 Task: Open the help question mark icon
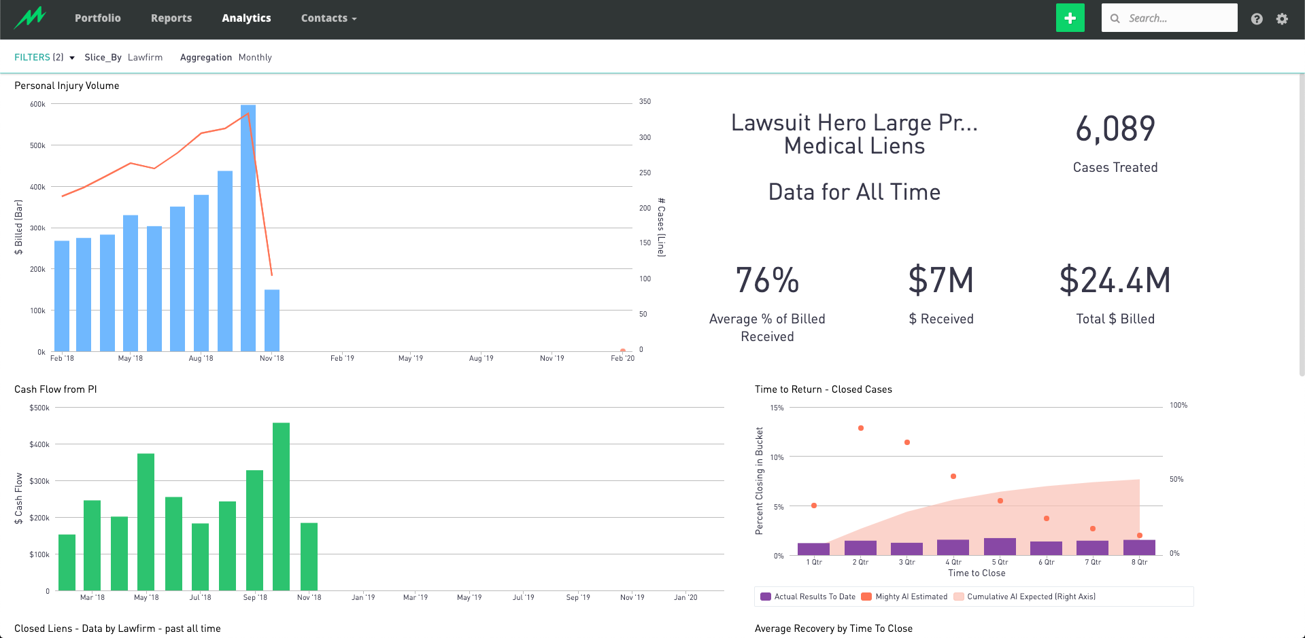click(1257, 19)
